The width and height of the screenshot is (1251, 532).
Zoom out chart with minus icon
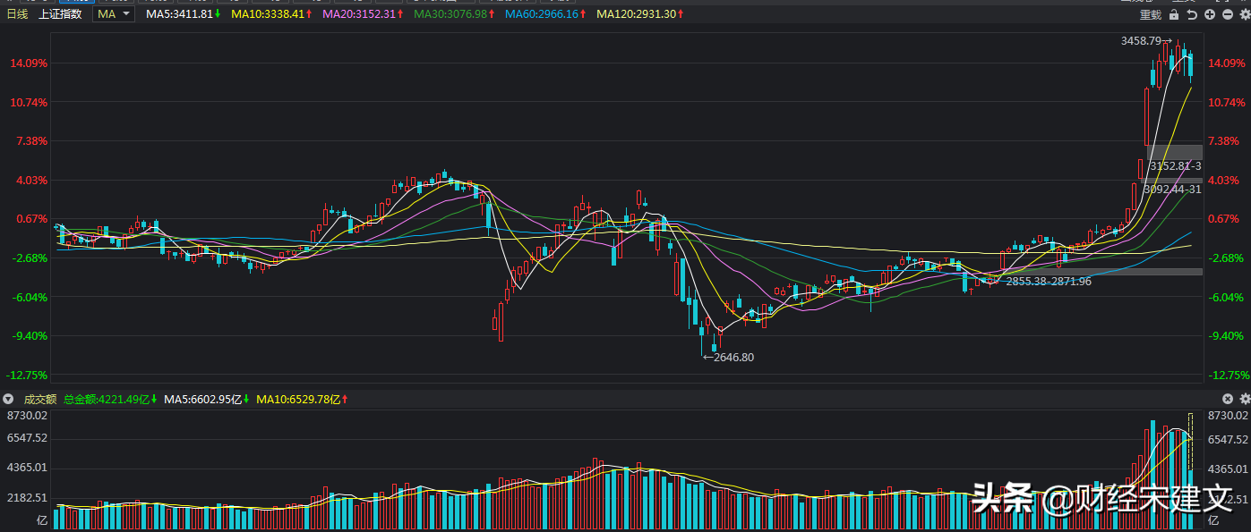pyautogui.click(x=1227, y=14)
